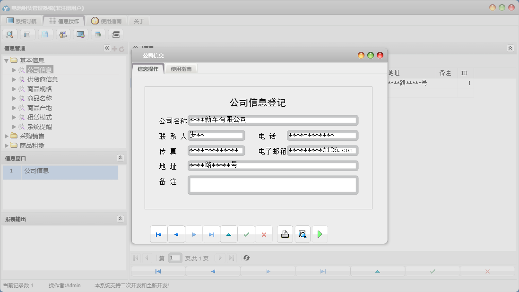The image size is (519, 292).
Task: Click the 备注 notes text box
Action: coord(272,185)
